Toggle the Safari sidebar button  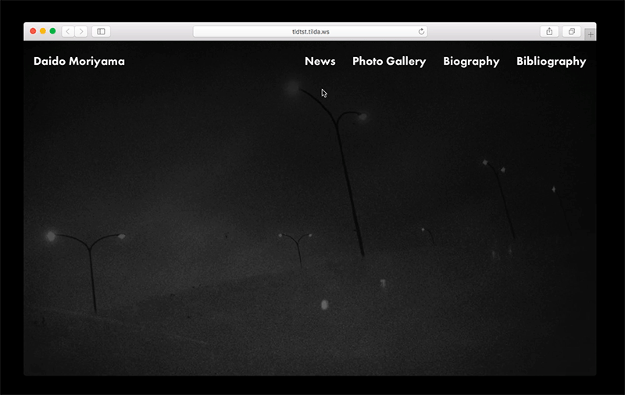coord(102,31)
